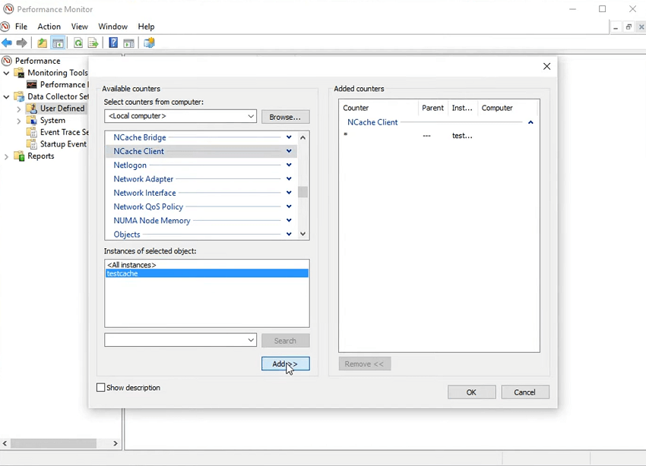Open the Action menu
This screenshot has height=466, width=646.
click(49, 27)
